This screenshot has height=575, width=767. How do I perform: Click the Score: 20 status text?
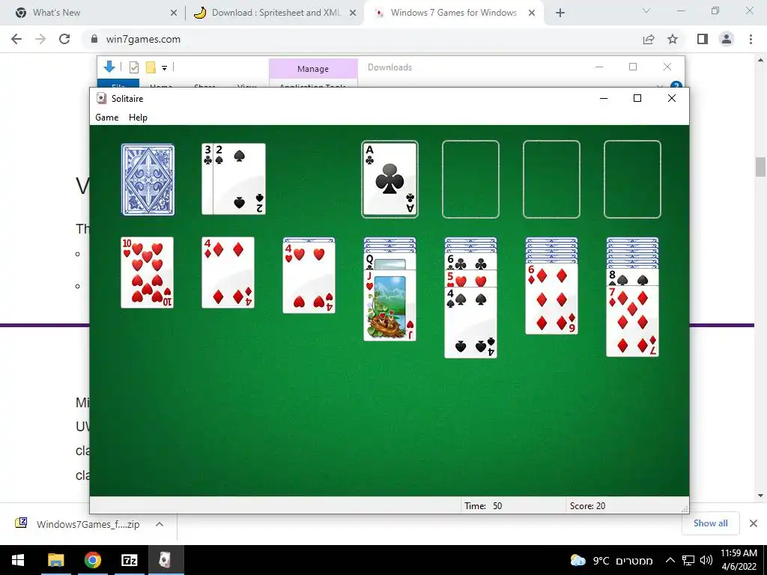click(587, 505)
